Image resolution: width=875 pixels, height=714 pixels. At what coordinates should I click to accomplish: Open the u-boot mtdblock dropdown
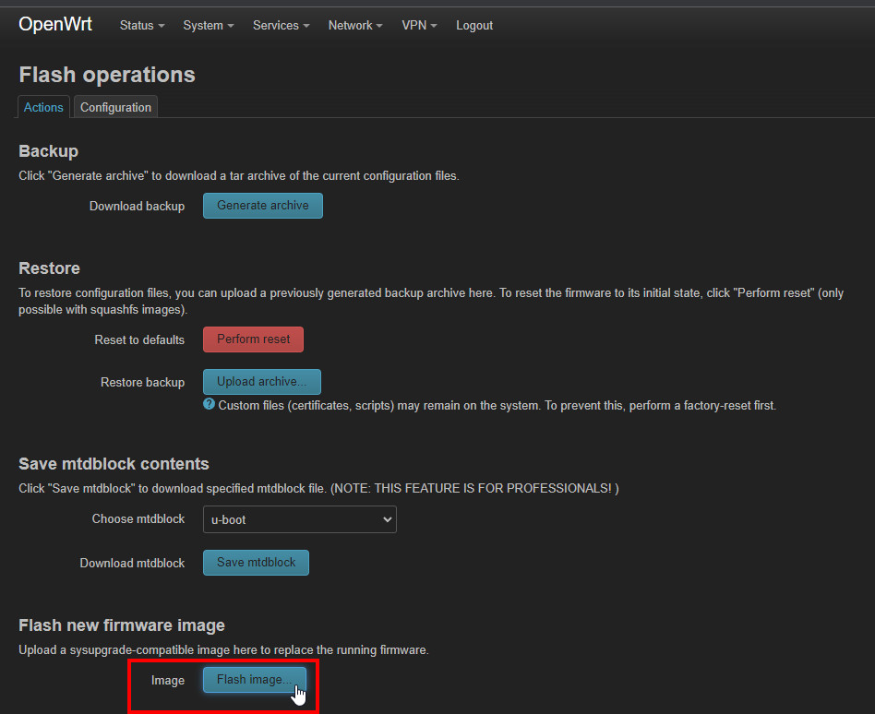coord(299,519)
